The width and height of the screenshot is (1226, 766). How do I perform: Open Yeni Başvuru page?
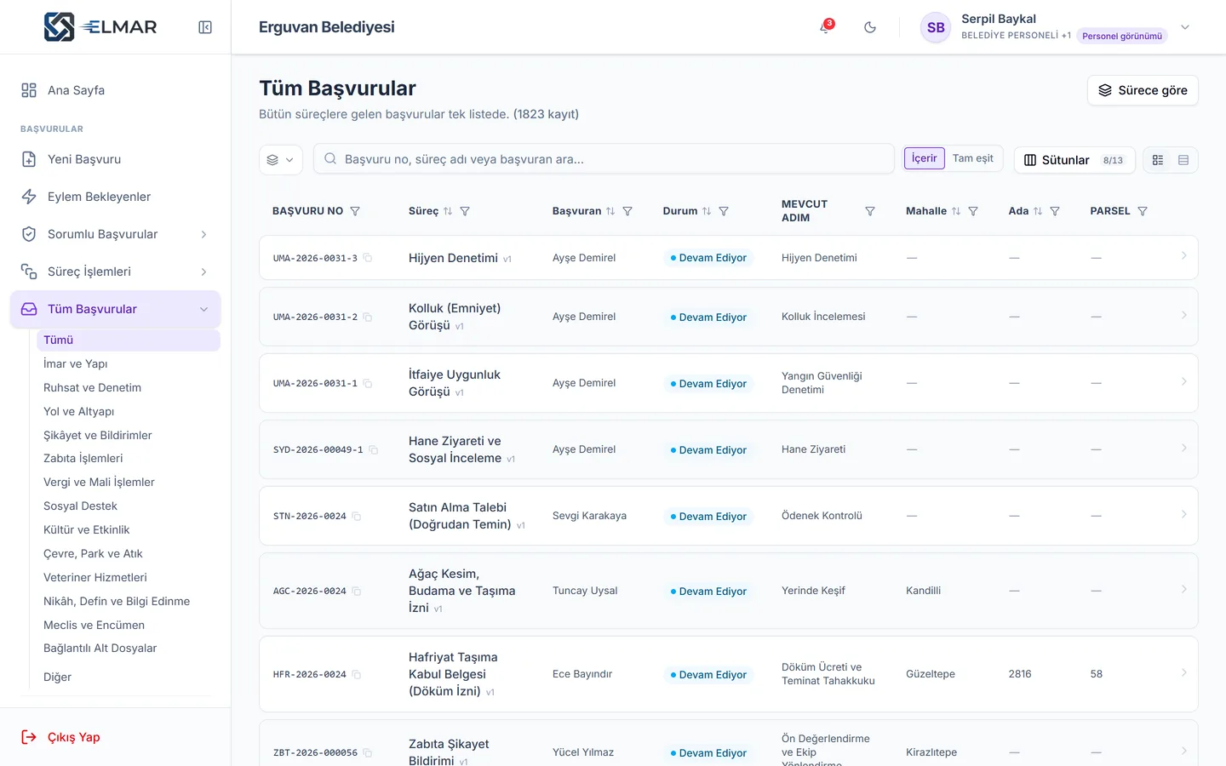click(116, 159)
